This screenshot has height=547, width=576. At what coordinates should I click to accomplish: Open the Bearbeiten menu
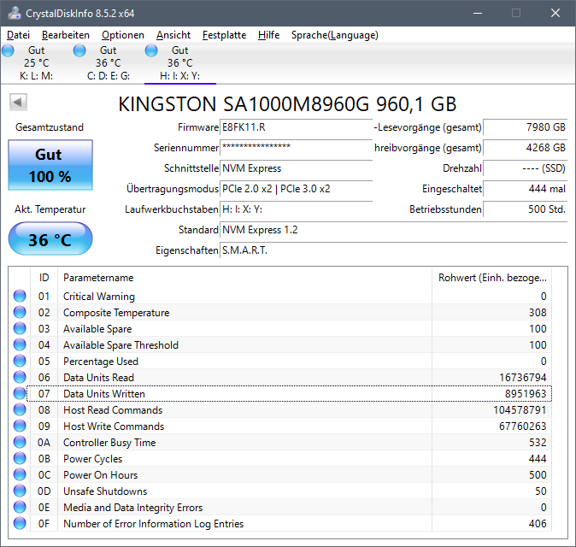tap(66, 35)
